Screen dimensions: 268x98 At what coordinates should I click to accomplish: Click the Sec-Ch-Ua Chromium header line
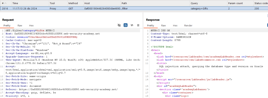pyautogui.click(x=43, y=44)
